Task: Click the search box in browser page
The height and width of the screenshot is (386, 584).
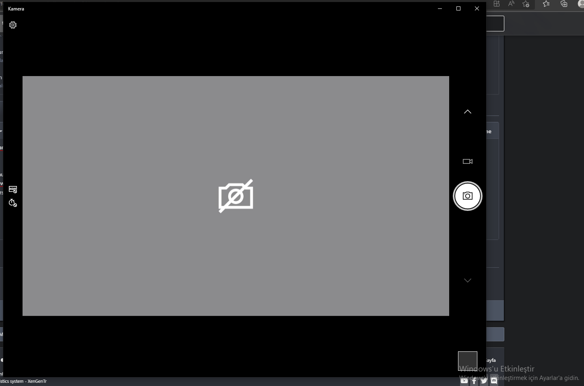Action: click(x=495, y=24)
